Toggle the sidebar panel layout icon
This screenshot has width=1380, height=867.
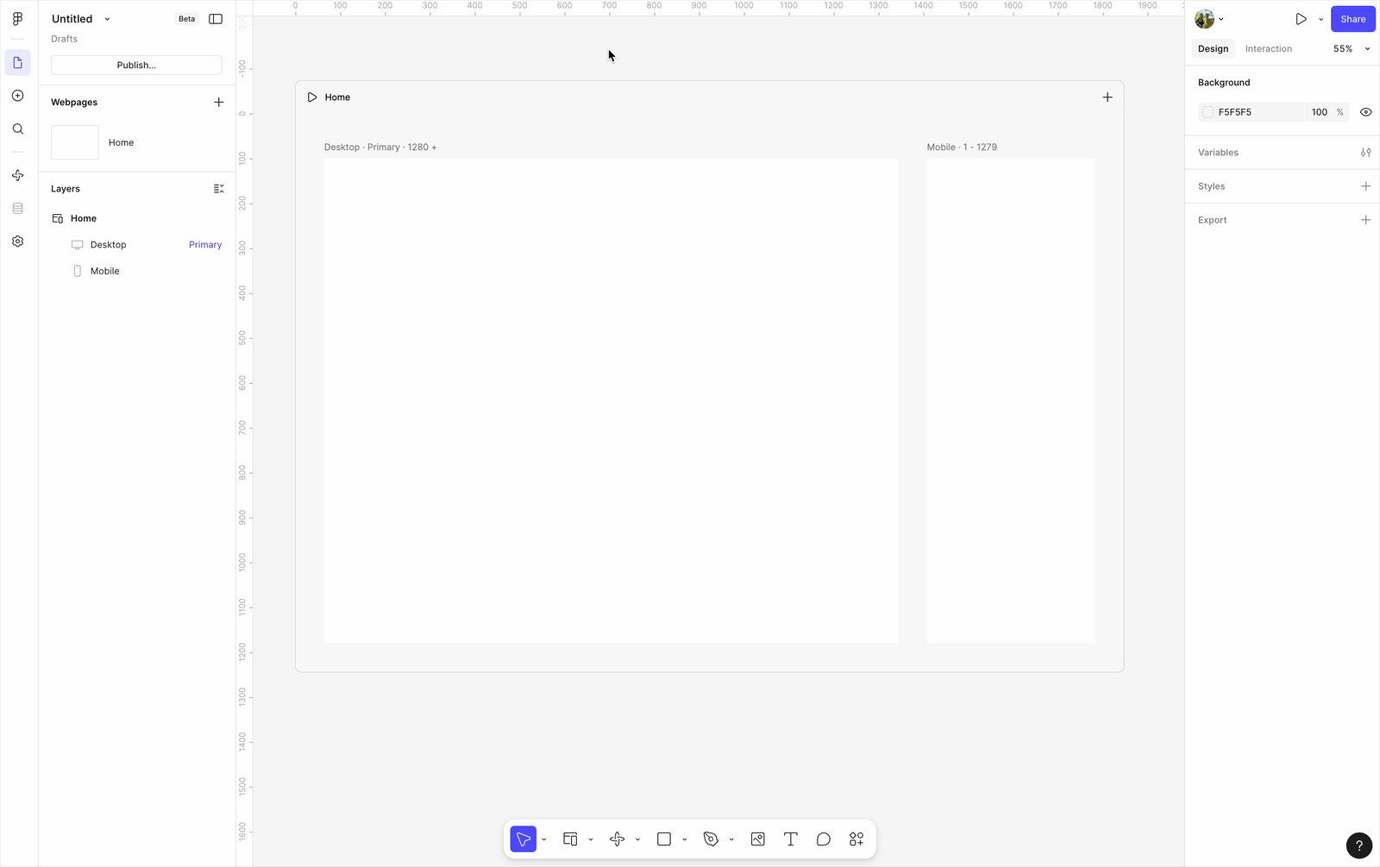coord(216,19)
